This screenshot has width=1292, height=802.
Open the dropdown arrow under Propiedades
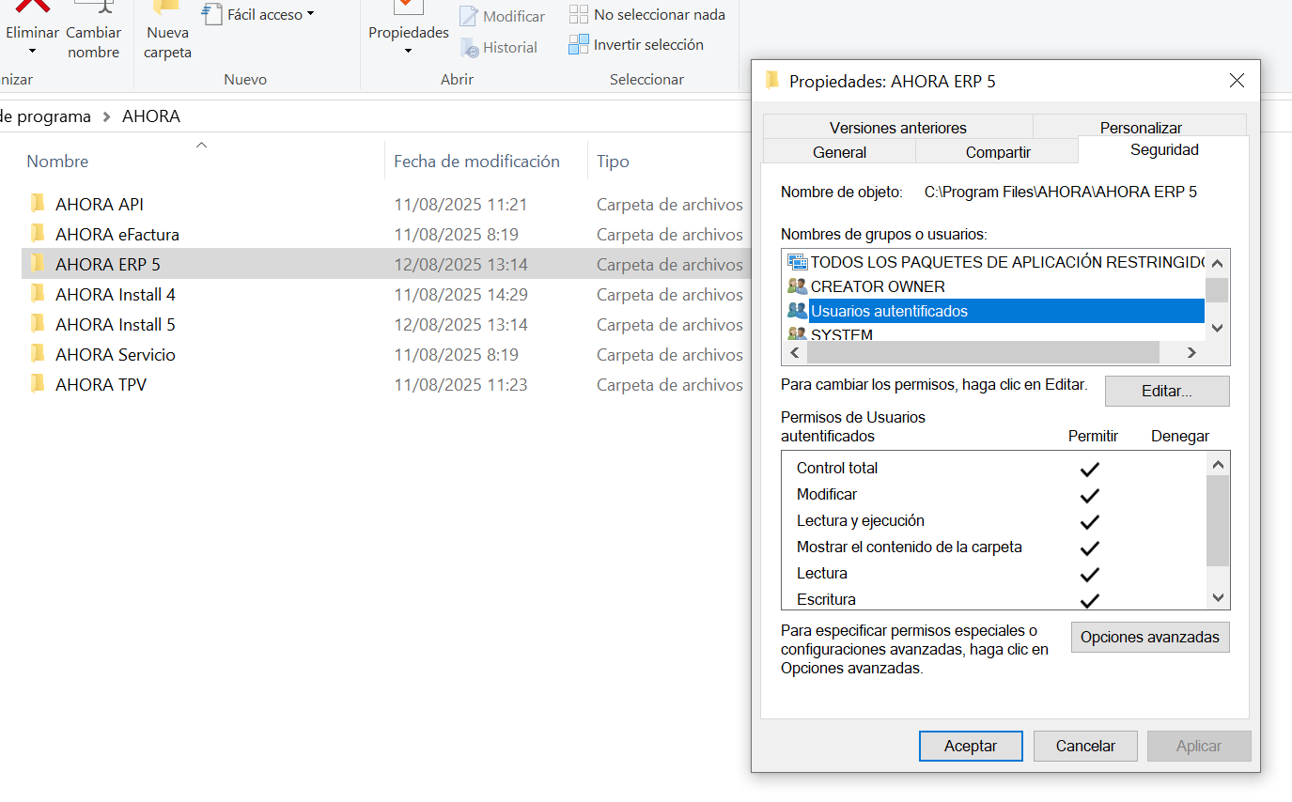pos(409,51)
